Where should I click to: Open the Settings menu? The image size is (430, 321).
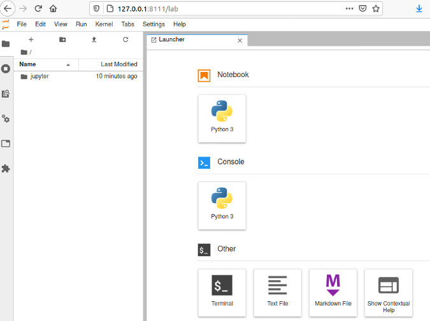[x=154, y=24]
